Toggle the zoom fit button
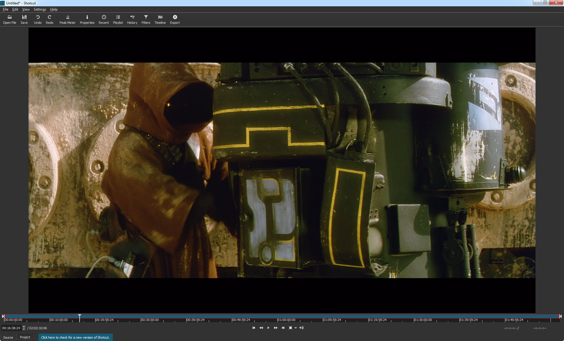This screenshot has width=564, height=341. tap(291, 328)
